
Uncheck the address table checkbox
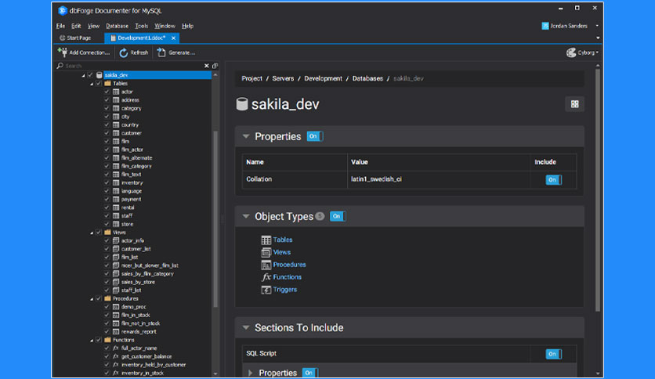point(107,100)
